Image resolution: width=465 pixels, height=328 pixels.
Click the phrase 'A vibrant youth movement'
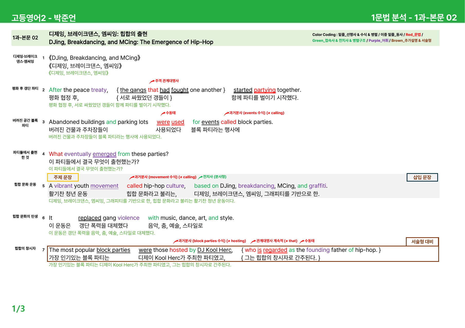tap(84, 186)
